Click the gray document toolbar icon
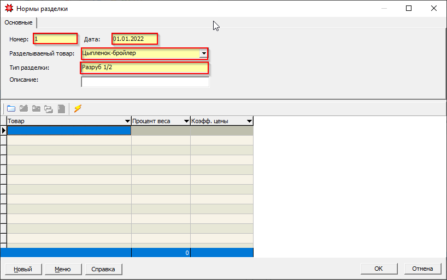Screen dimensions: 447x280 61,108
